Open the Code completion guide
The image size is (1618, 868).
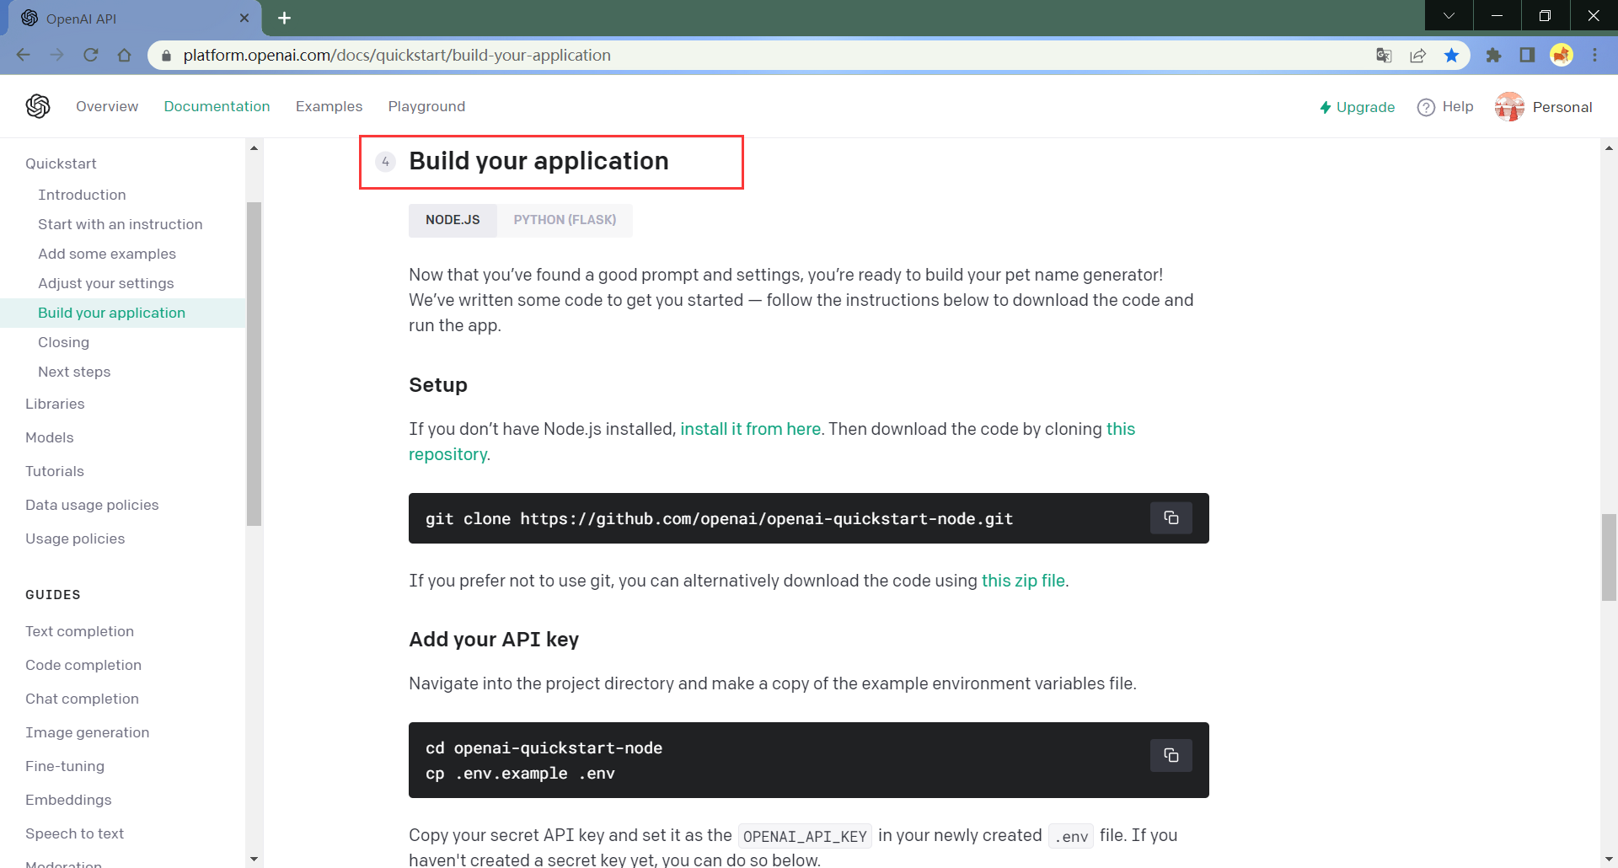pyautogui.click(x=83, y=665)
